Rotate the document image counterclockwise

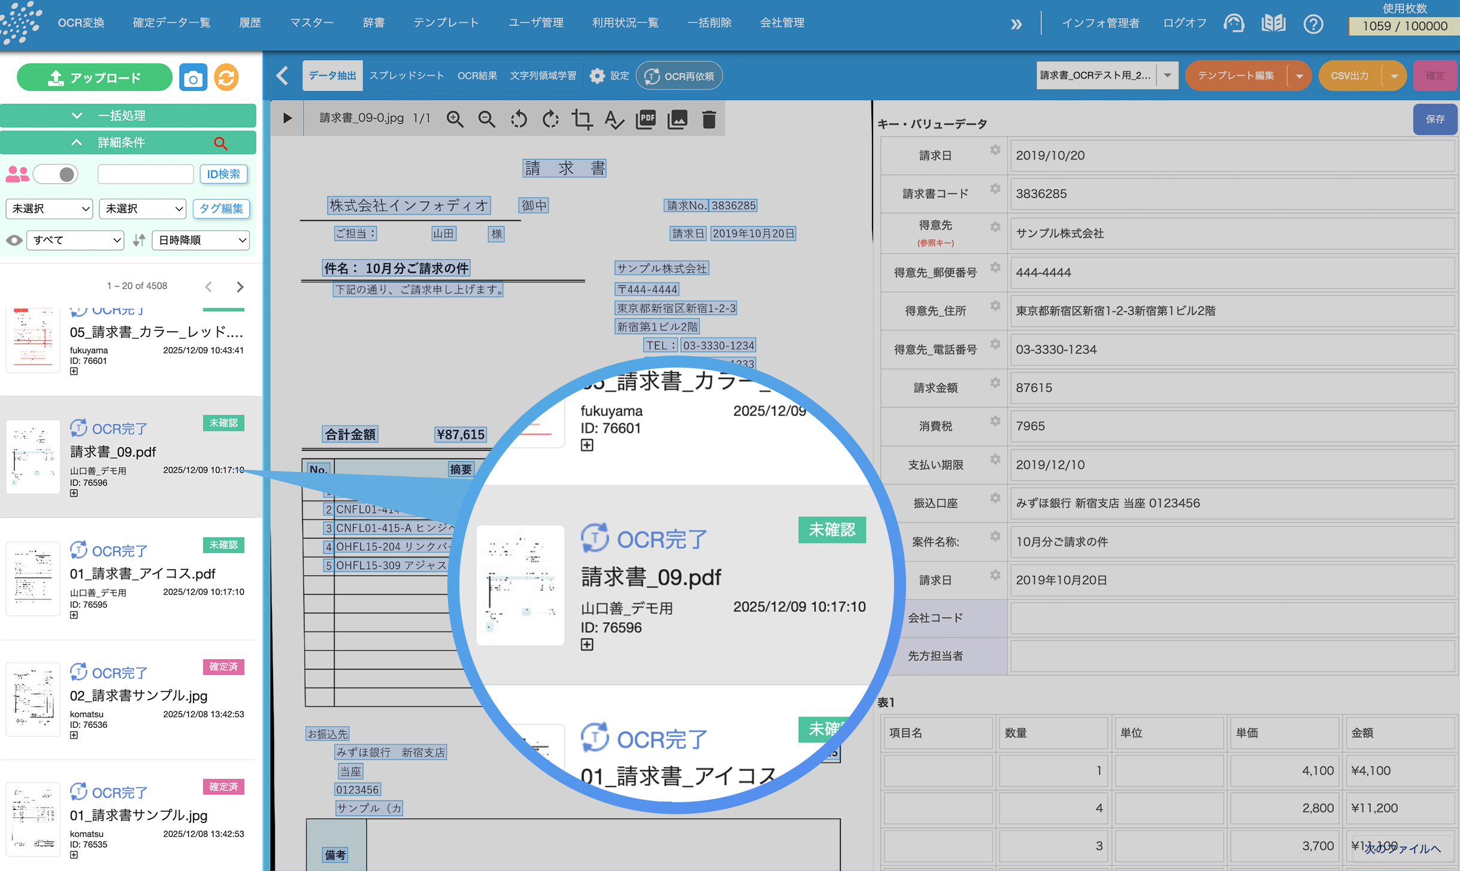coord(519,119)
